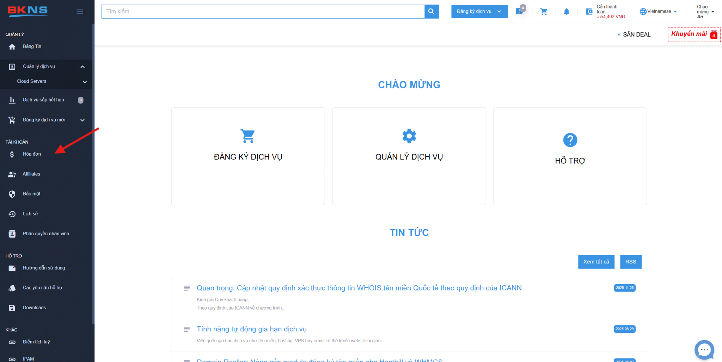Open the shopping cart in the top bar

(x=544, y=12)
